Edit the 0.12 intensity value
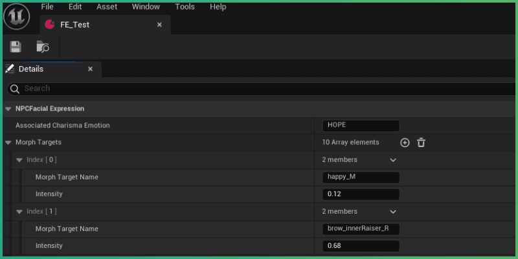518x259 pixels. coord(361,194)
